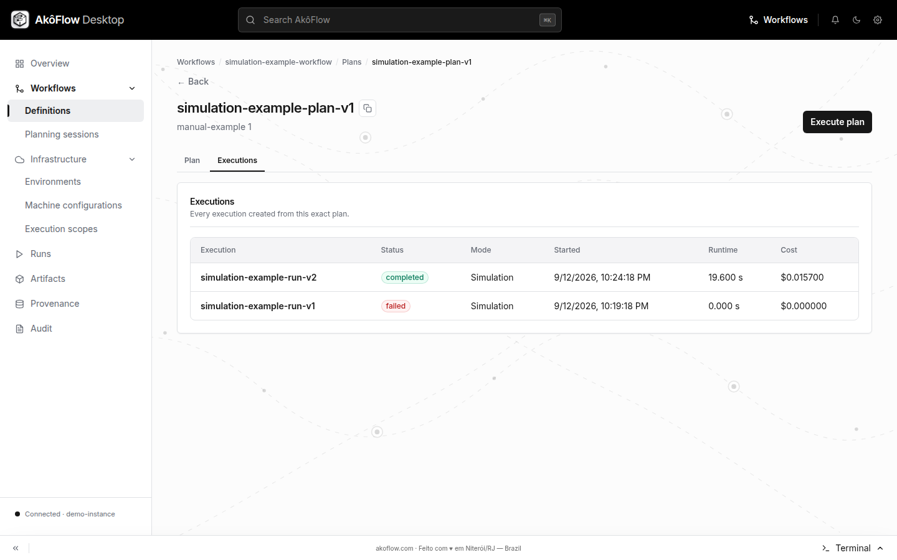Click the Started column header

point(567,250)
